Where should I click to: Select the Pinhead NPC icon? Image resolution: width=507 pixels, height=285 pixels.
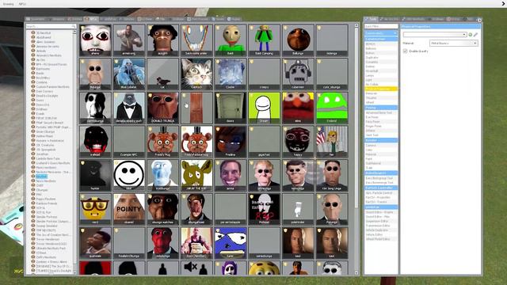(x=264, y=209)
